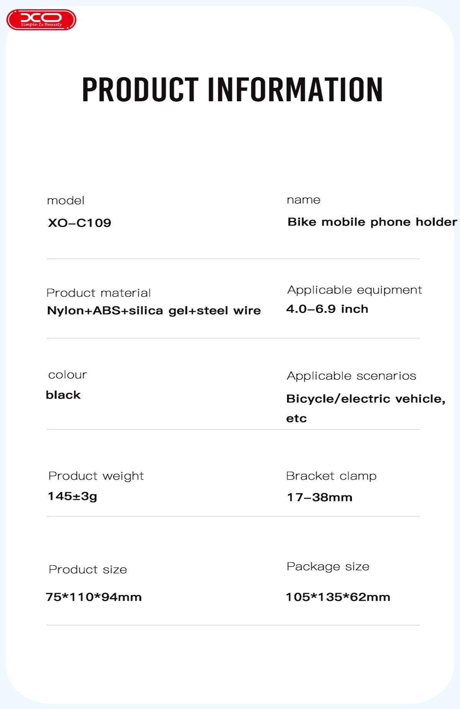Click the 'model' label
This screenshot has height=709, width=460.
tap(66, 201)
